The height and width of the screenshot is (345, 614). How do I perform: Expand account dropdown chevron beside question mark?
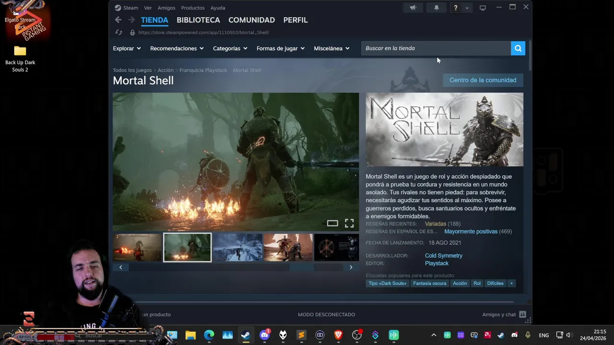pos(467,8)
